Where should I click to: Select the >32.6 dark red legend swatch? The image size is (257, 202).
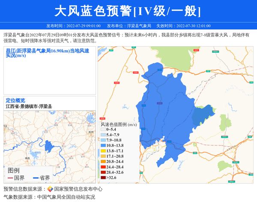pyautogui.click(x=103, y=177)
